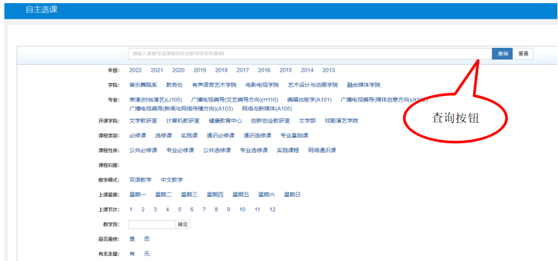Select major 表演(时尚演艺)(J105)

(x=155, y=100)
